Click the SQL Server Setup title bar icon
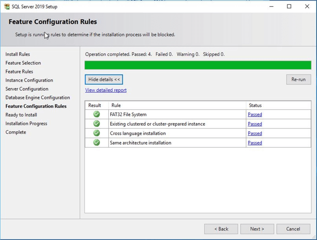This screenshot has width=317, height=240. point(7,7)
